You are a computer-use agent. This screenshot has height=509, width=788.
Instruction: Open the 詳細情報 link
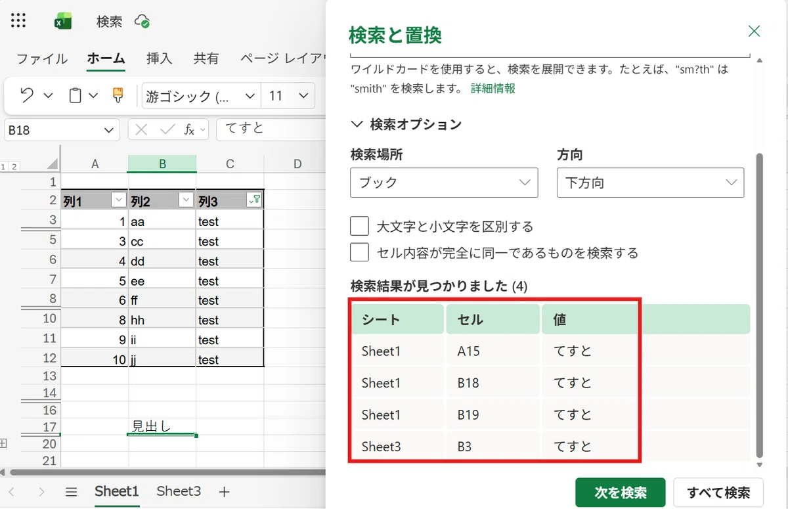pyautogui.click(x=493, y=89)
